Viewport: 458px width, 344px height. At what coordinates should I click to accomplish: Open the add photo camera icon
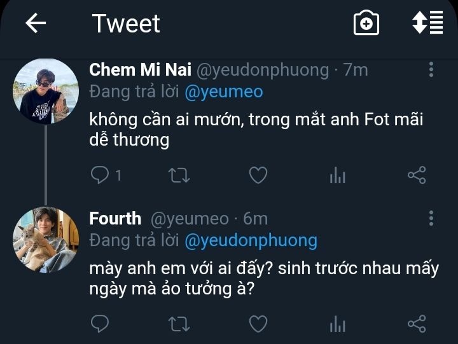click(366, 24)
